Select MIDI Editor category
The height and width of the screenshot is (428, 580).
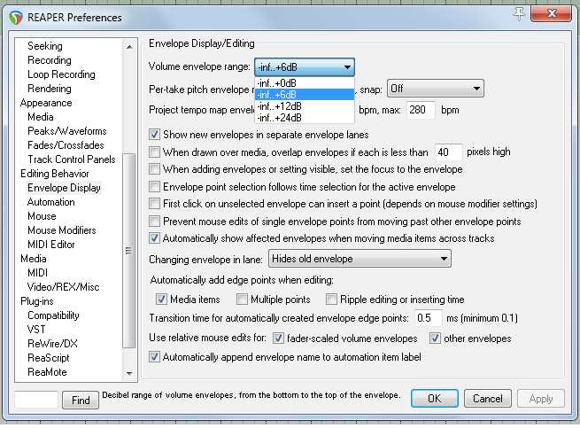51,245
